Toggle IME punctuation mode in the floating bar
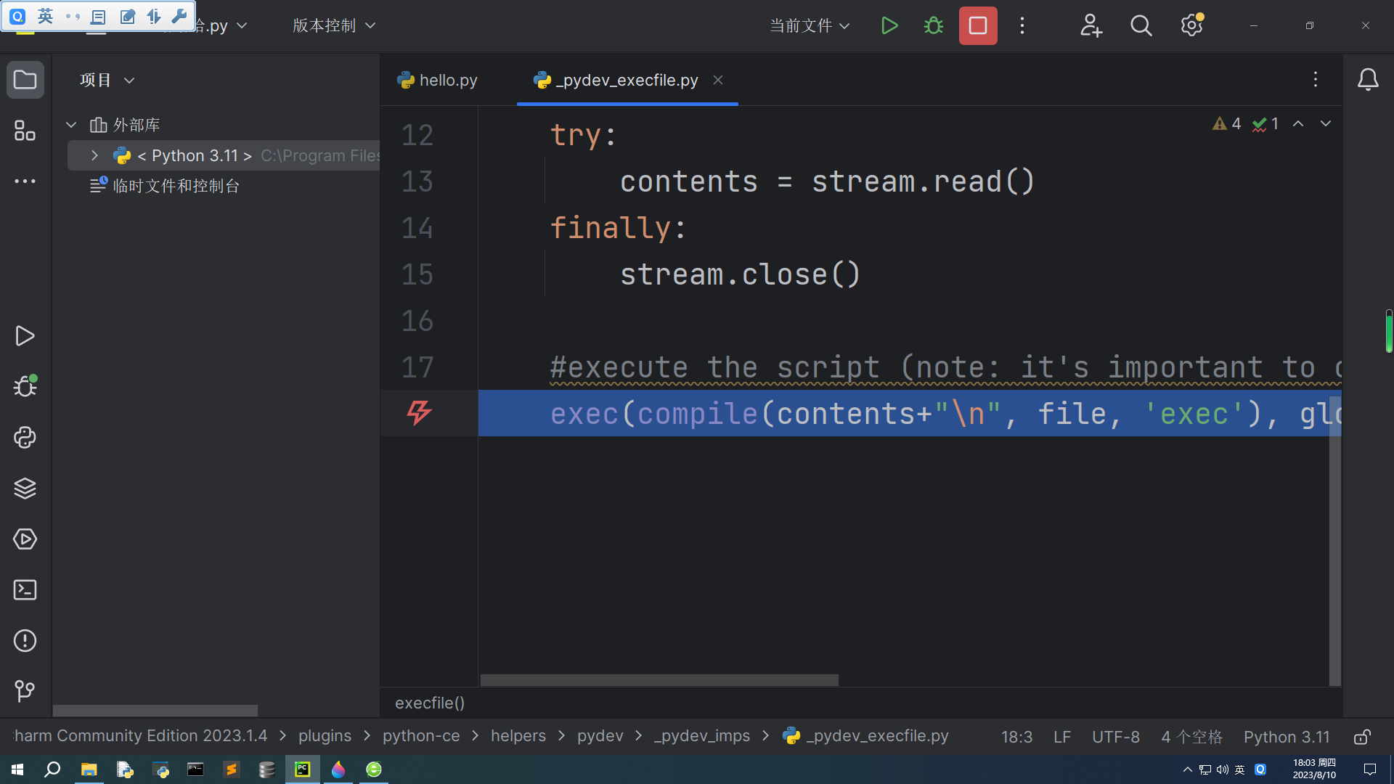The image size is (1394, 784). pyautogui.click(x=73, y=16)
